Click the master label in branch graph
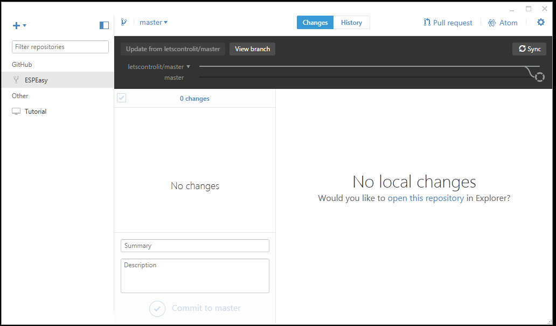Screen dimensions: 556x326 coord(174,78)
